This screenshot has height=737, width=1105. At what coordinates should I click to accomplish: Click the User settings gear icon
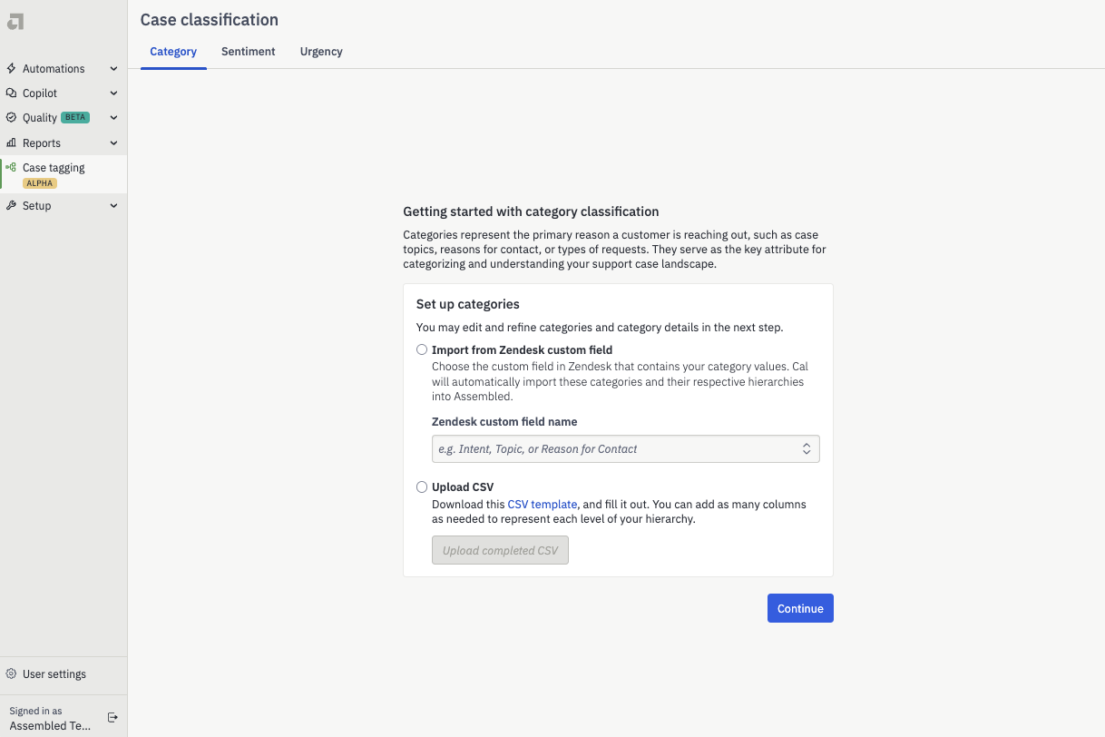[12, 674]
